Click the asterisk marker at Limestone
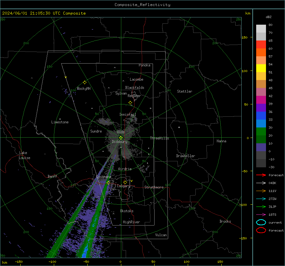This screenshot has height=266, width=285. [x=60, y=119]
